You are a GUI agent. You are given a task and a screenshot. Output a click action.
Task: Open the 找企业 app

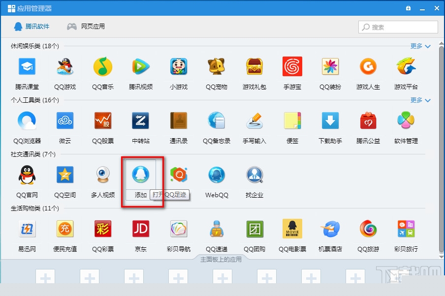click(x=254, y=175)
